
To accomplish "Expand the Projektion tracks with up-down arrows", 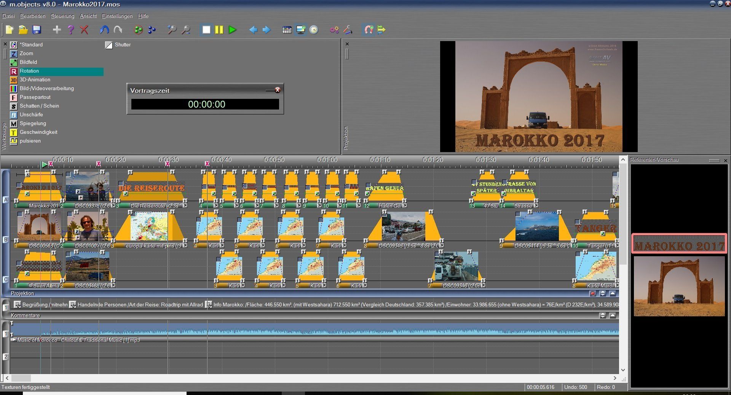I will 603,293.
